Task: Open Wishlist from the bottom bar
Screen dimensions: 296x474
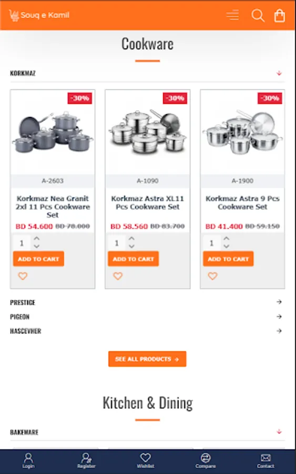Action: [x=146, y=460]
